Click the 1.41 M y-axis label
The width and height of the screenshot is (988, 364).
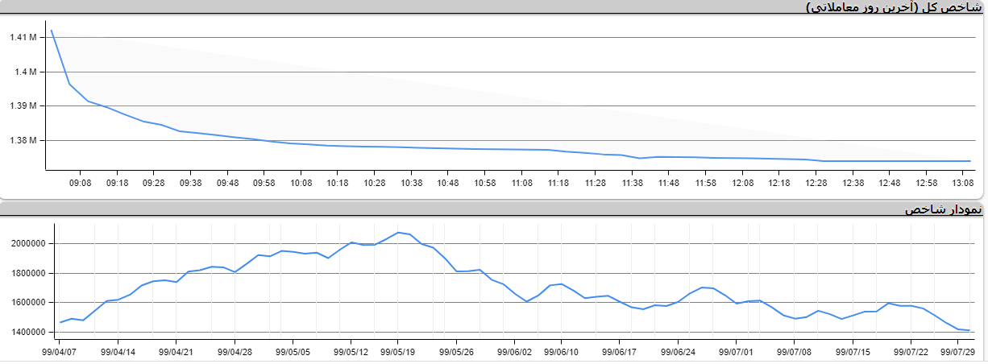click(x=23, y=38)
